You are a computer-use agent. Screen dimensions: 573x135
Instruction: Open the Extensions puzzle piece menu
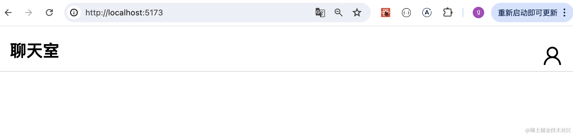click(x=448, y=13)
